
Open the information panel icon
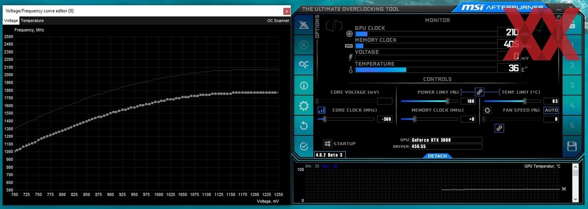(304, 85)
